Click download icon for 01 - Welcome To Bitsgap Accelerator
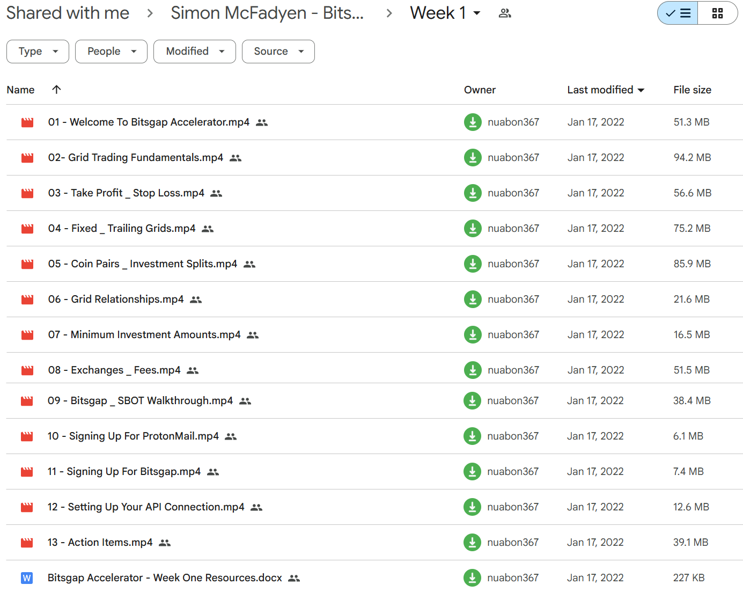This screenshot has width=743, height=592. coord(473,122)
